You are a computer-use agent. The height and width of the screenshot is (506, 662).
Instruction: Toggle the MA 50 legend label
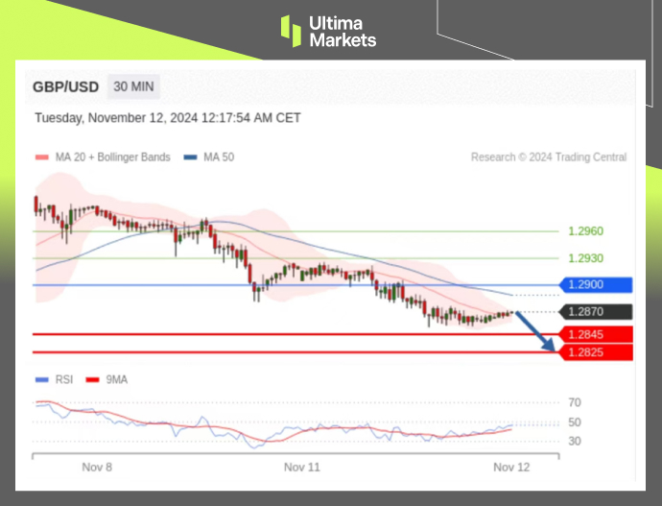coord(218,157)
